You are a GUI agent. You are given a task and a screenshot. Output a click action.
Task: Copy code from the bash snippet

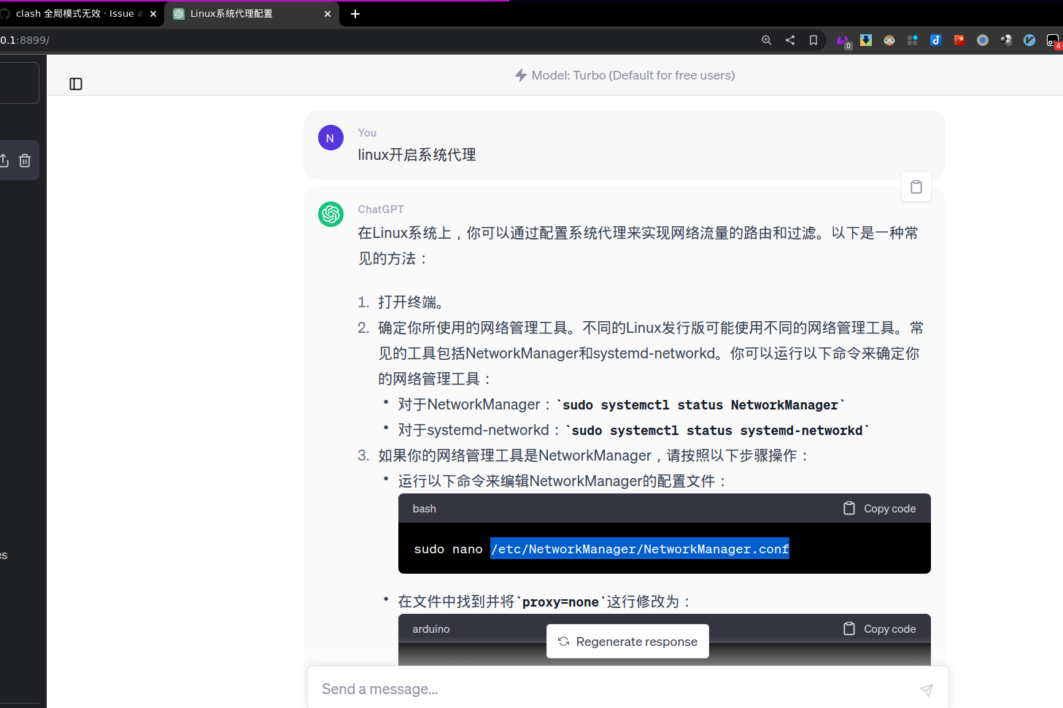click(x=878, y=508)
